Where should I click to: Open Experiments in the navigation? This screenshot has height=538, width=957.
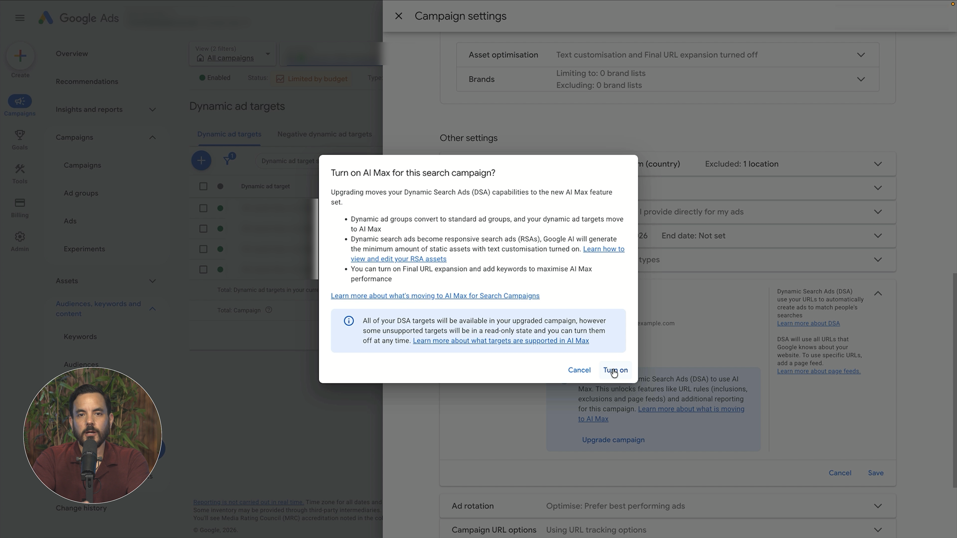click(84, 249)
